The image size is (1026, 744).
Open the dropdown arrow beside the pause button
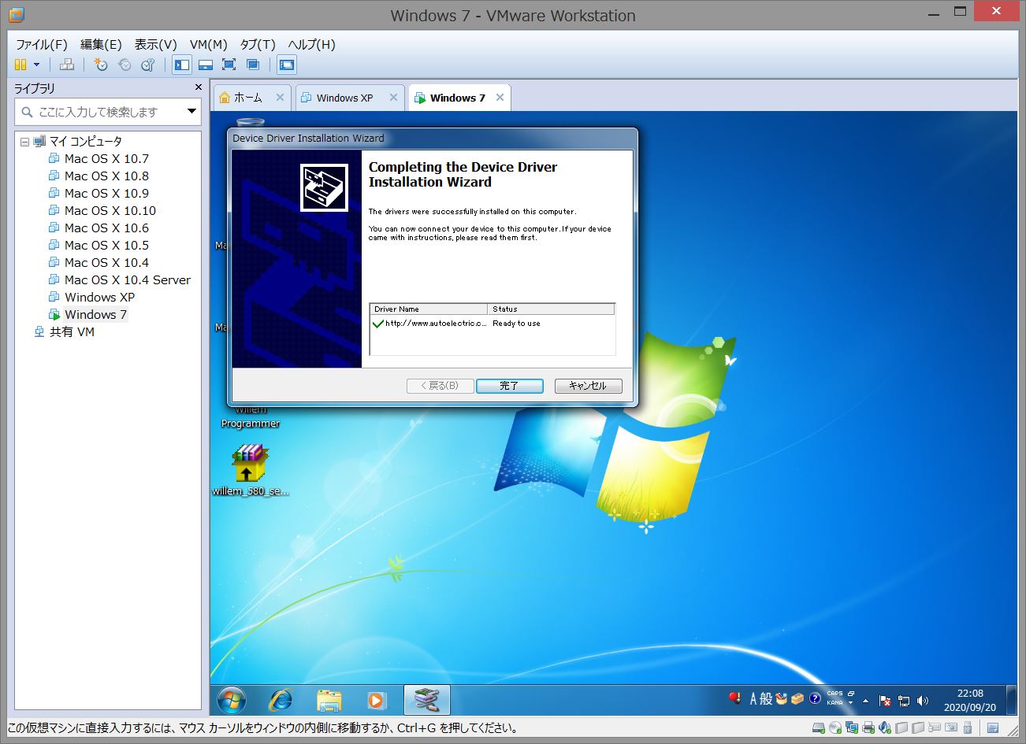(x=36, y=65)
